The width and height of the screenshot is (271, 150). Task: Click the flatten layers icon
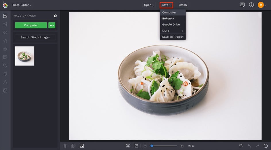coord(73,146)
